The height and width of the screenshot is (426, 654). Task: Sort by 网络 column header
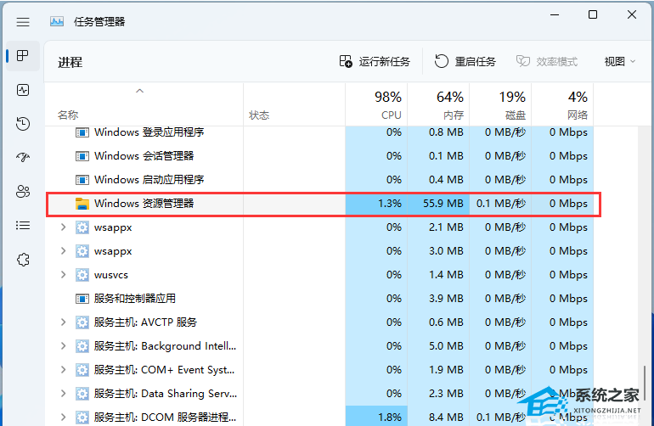pos(562,104)
